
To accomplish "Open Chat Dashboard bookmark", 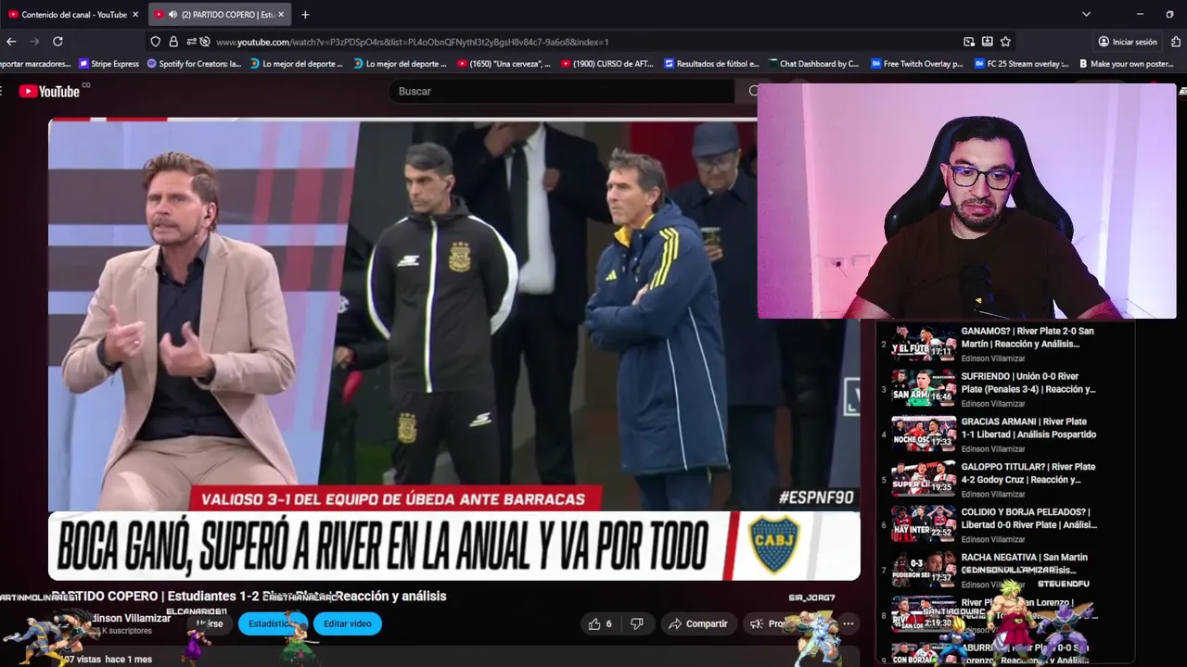I will [813, 64].
